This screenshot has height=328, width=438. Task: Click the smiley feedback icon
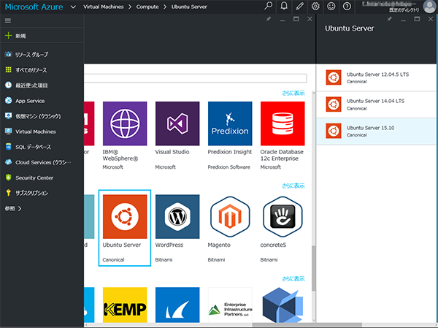331,6
